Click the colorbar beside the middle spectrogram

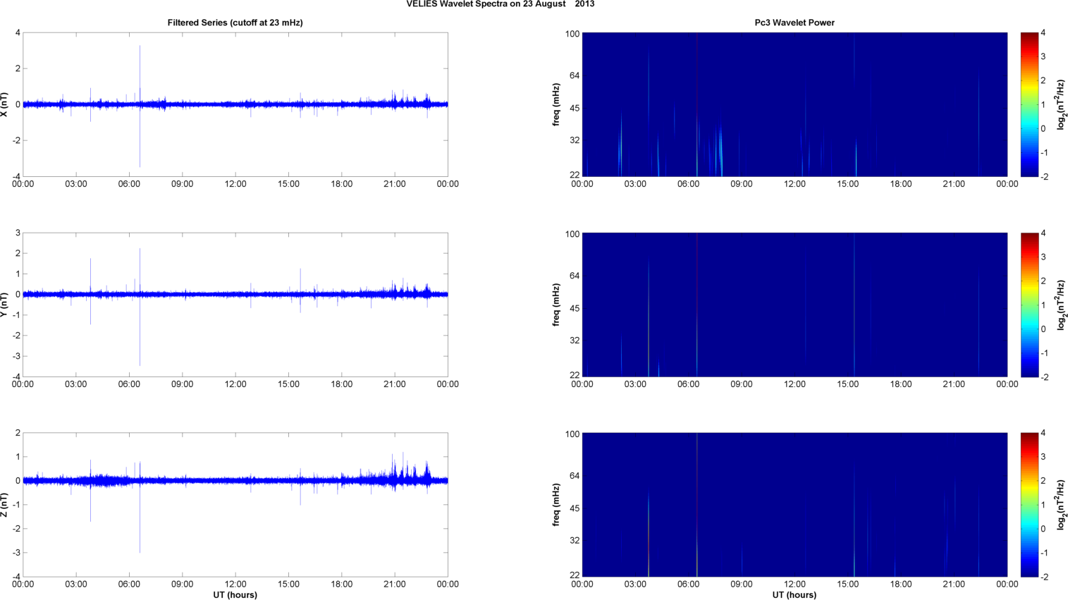pos(1029,305)
